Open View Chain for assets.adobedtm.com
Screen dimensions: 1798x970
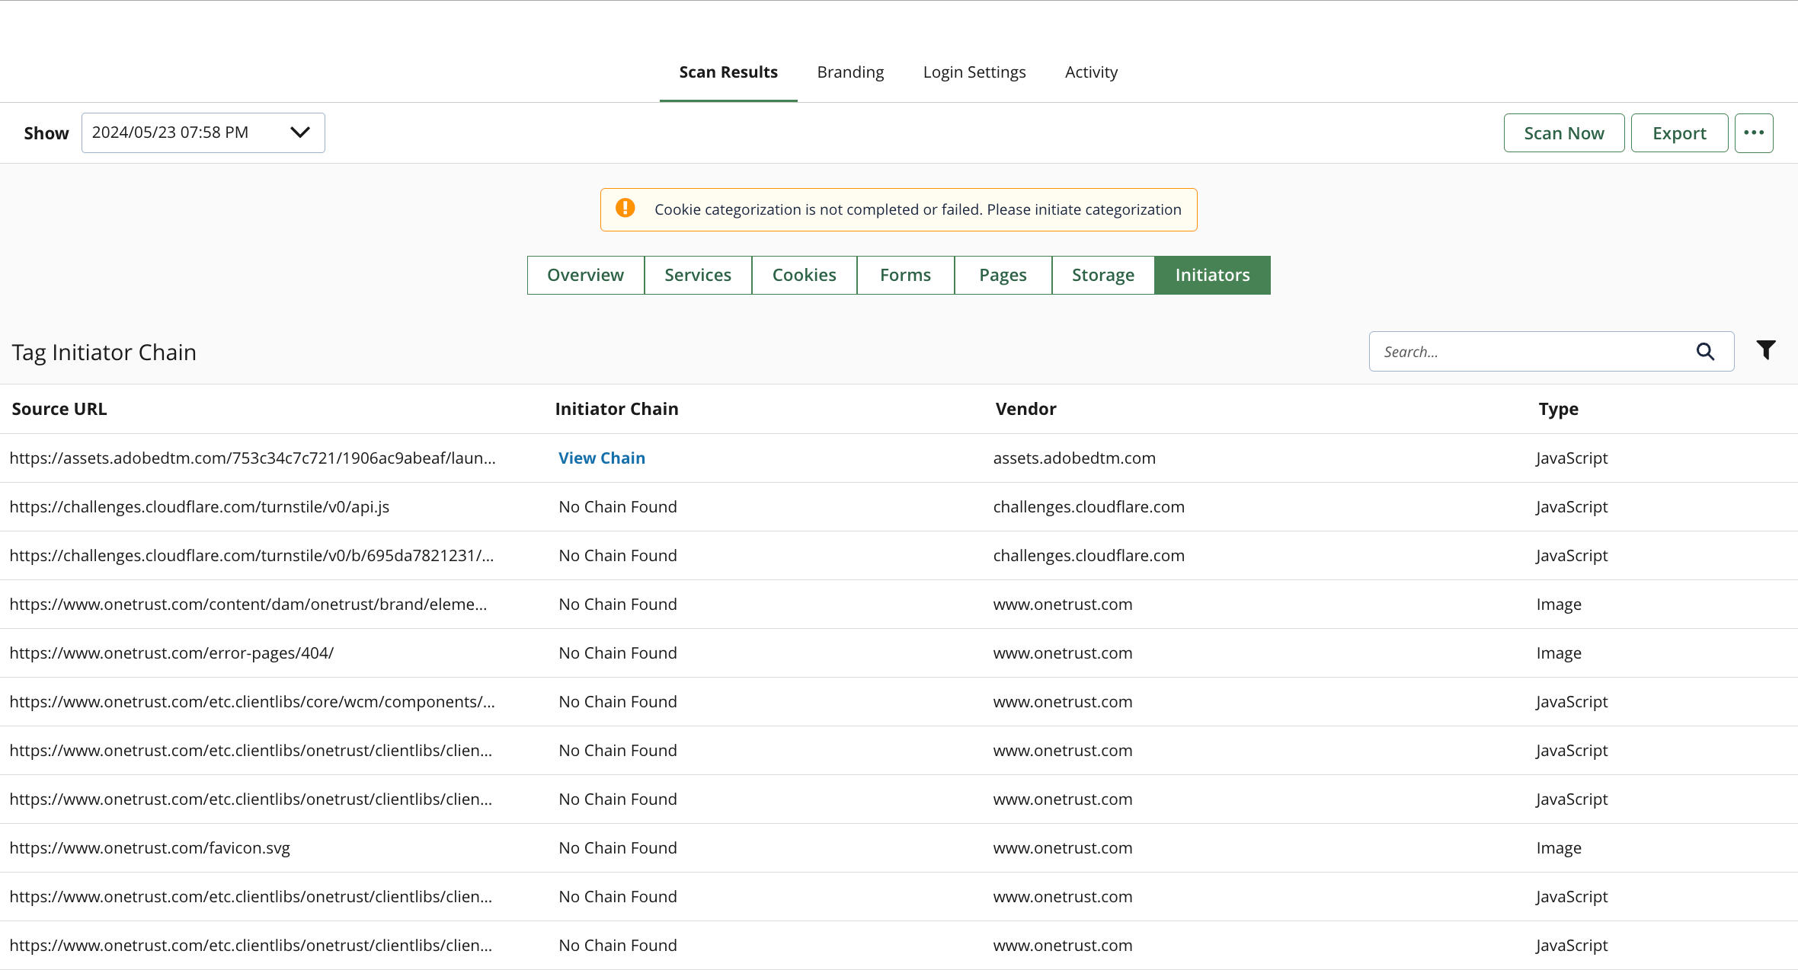click(x=601, y=458)
